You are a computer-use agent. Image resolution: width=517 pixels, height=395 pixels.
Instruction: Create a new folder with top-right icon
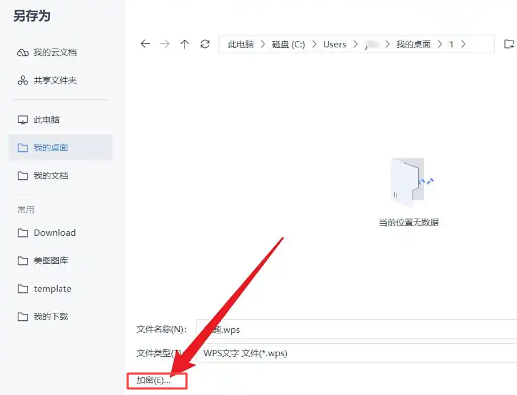click(x=508, y=44)
